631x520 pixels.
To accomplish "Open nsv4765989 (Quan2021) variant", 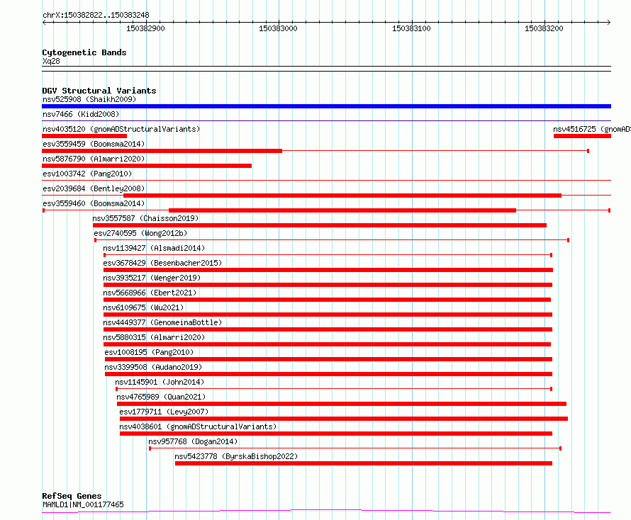I will pyautogui.click(x=161, y=397).
